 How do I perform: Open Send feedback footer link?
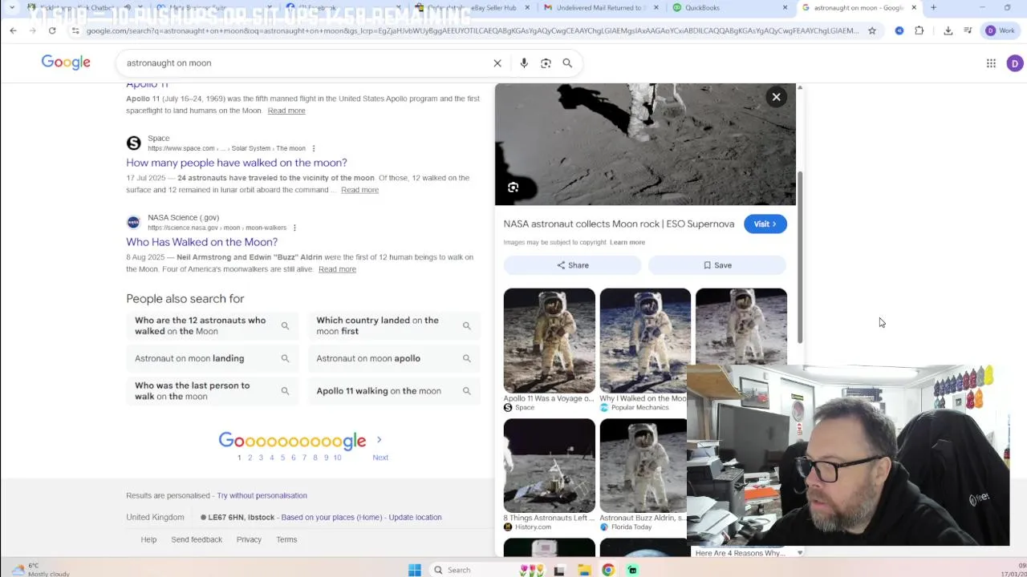197,539
